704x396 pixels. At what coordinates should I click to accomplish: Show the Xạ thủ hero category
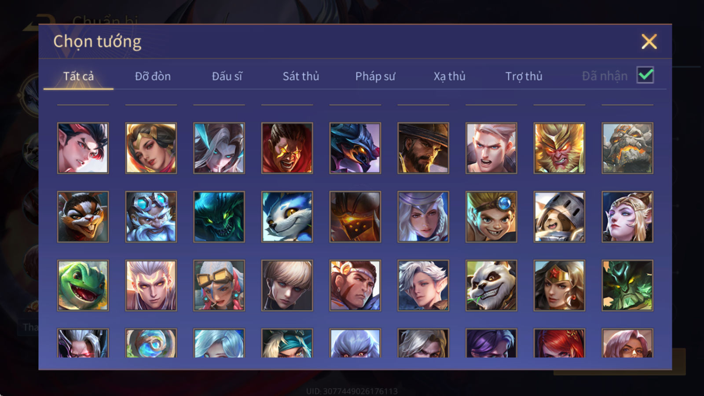click(x=449, y=76)
